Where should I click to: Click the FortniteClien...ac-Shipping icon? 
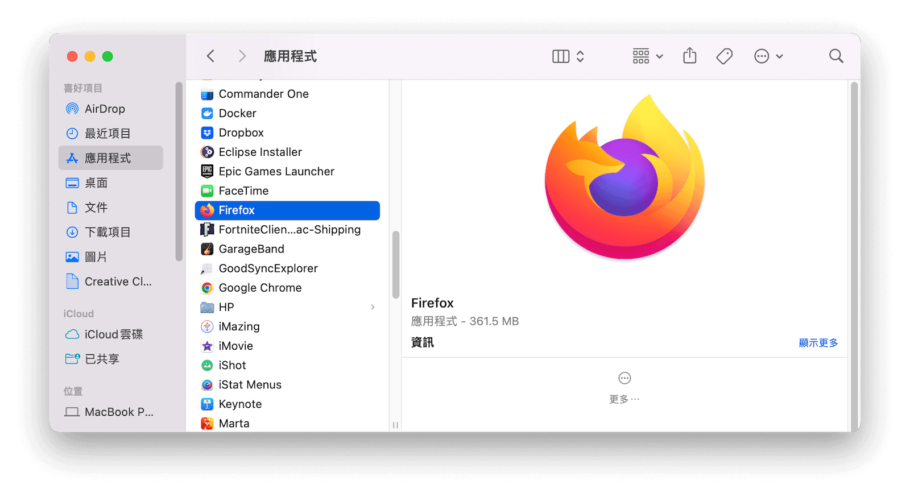click(x=207, y=230)
